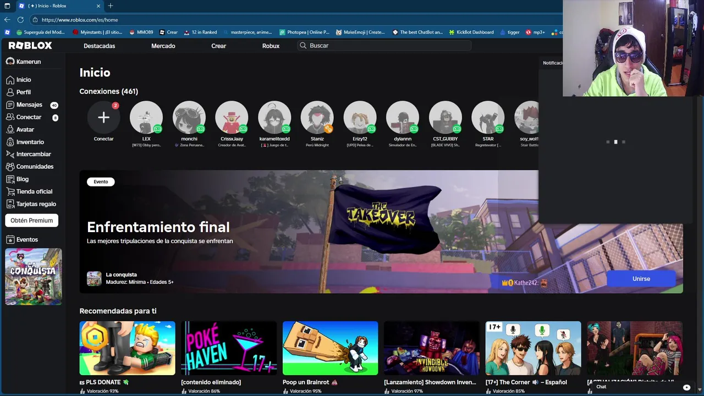
Task: Close the Inicio - Roblox browser tab
Action: (x=99, y=6)
